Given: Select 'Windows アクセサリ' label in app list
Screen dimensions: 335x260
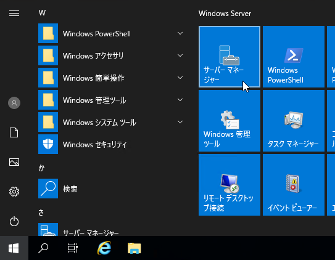Looking at the screenshot, I should pyautogui.click(x=93, y=55).
